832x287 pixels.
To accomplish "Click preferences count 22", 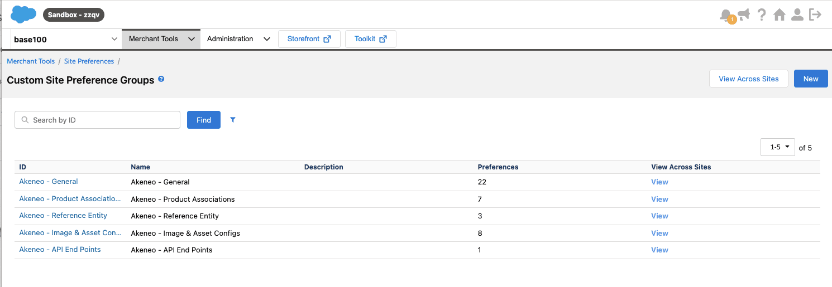I will click(x=482, y=182).
